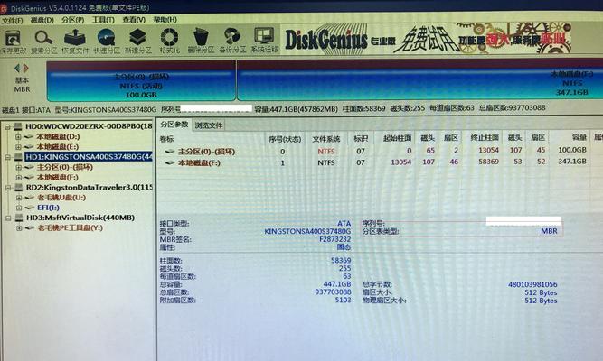Image resolution: width=603 pixels, height=361 pixels.
Task: Open the 文件(F) menu
Action: tap(13, 21)
